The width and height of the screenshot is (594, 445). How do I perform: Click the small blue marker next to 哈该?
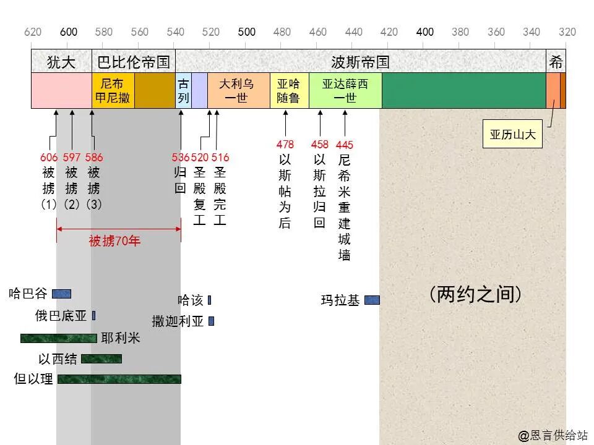click(210, 300)
